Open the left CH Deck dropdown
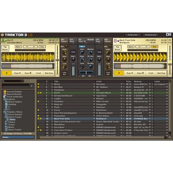 [x=73, y=41]
